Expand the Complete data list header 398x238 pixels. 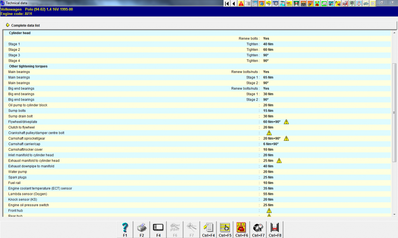tap(26, 26)
